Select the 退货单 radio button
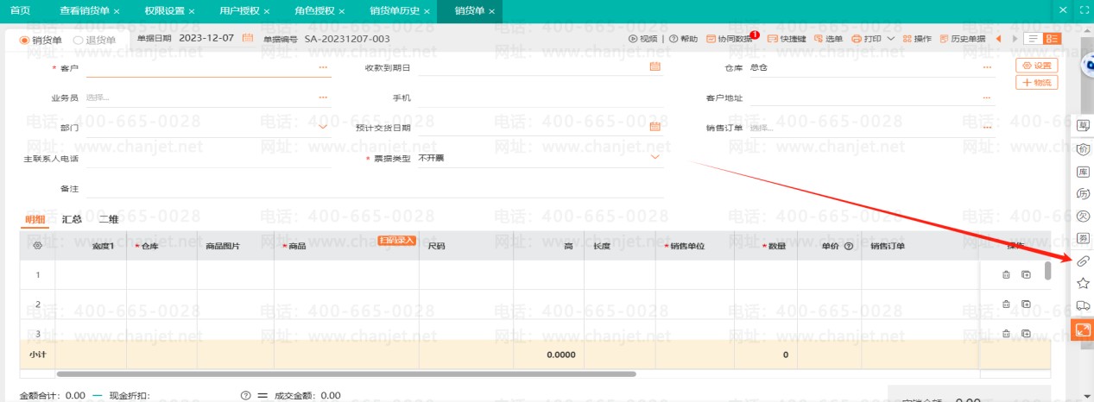Image resolution: width=1094 pixels, height=402 pixels. click(x=79, y=40)
